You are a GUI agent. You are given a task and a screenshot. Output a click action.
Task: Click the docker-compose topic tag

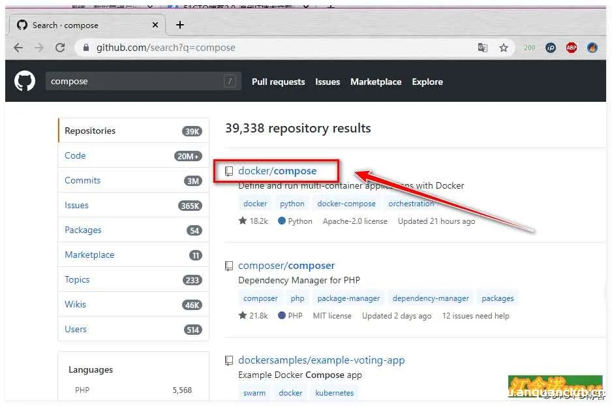[346, 203]
